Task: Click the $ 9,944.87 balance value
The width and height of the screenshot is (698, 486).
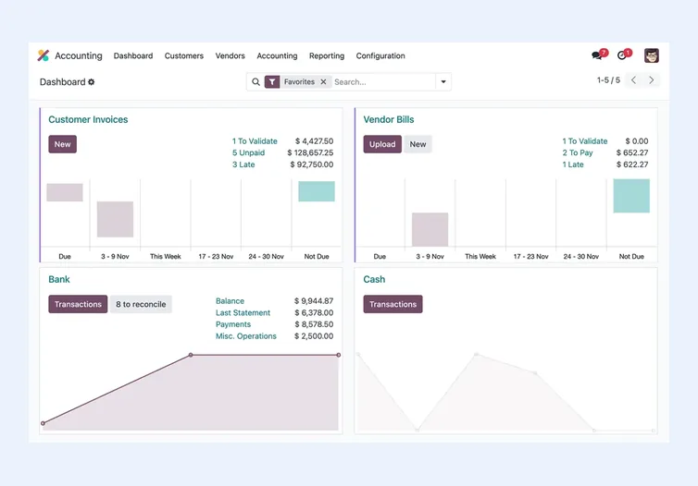Action: 314,301
